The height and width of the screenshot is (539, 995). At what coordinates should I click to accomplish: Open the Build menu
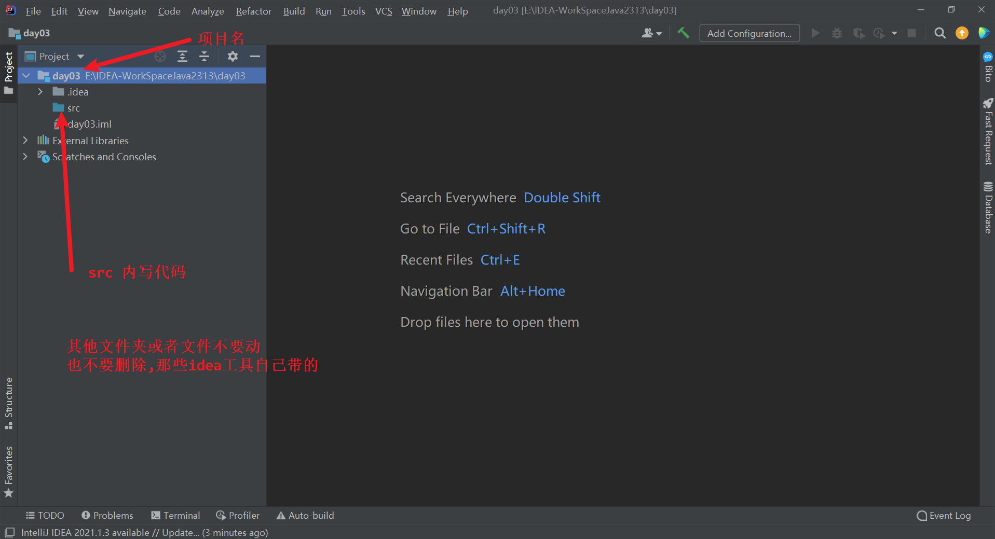click(x=294, y=11)
